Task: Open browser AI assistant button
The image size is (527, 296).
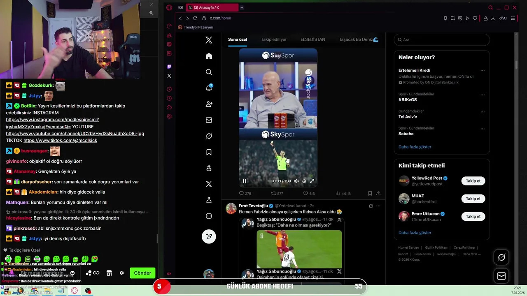Action: [x=503, y=18]
